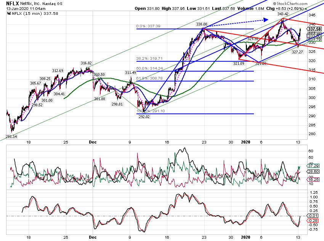Click the 1.25 label on the bottom indicator axis
This screenshot has width=324, height=241.
click(314, 193)
